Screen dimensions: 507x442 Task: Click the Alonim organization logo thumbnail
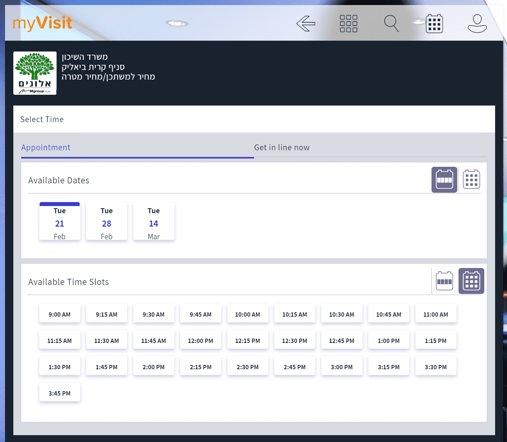35,73
